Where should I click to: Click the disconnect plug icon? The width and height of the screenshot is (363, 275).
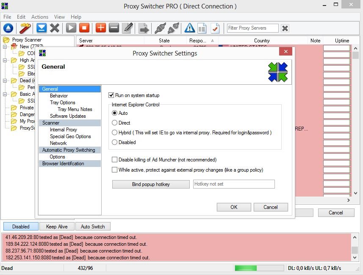(173, 28)
